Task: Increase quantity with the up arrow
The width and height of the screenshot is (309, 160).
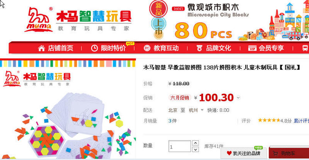Action: (195, 143)
